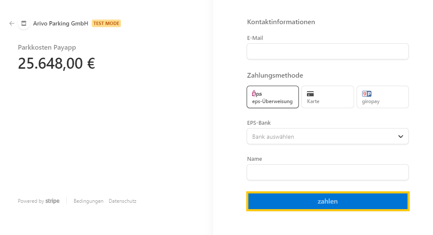Open the EPS-Bank selection dropdown

(328, 136)
